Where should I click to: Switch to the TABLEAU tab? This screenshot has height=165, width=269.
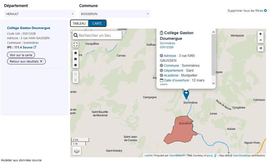point(79,24)
